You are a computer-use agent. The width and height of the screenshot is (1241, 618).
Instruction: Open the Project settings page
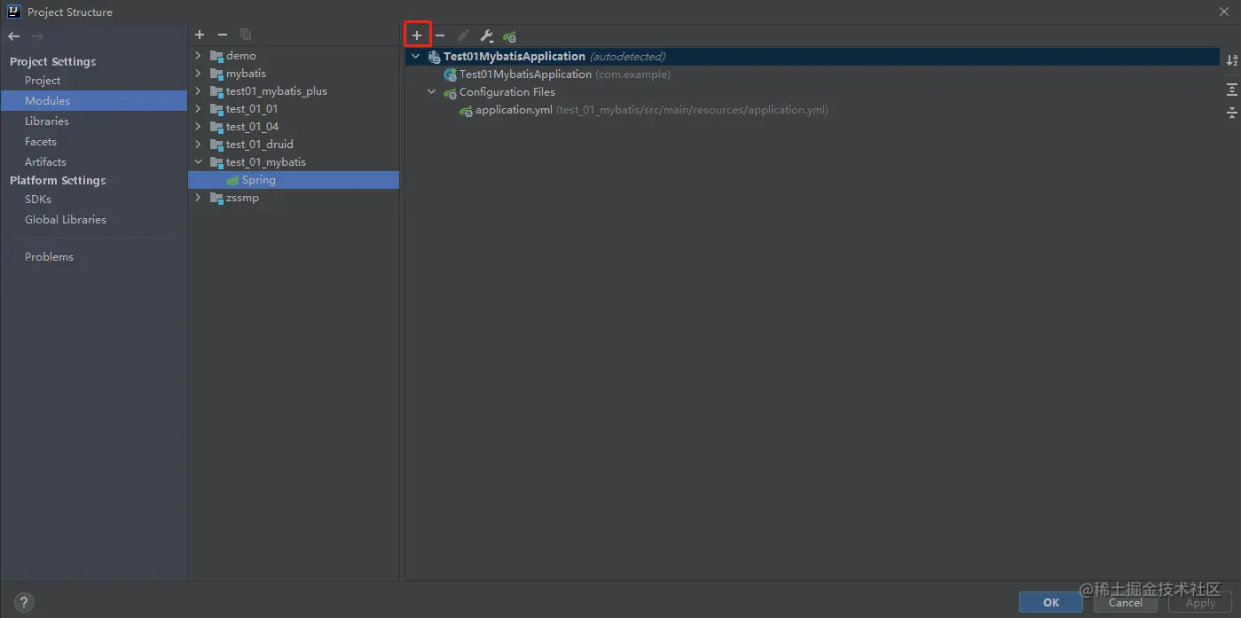tap(43, 81)
